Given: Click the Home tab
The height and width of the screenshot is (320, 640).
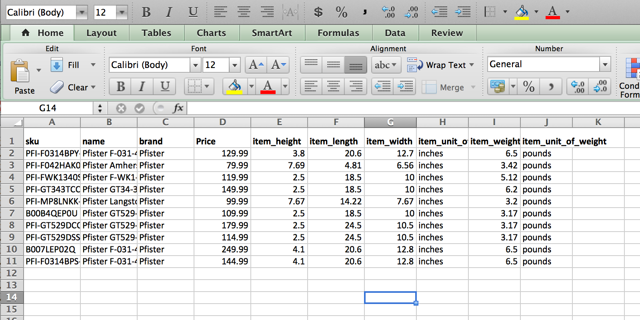Looking at the screenshot, I should click(x=42, y=33).
